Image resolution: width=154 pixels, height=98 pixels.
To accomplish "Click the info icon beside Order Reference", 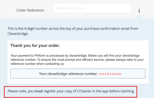I will 139,11.
